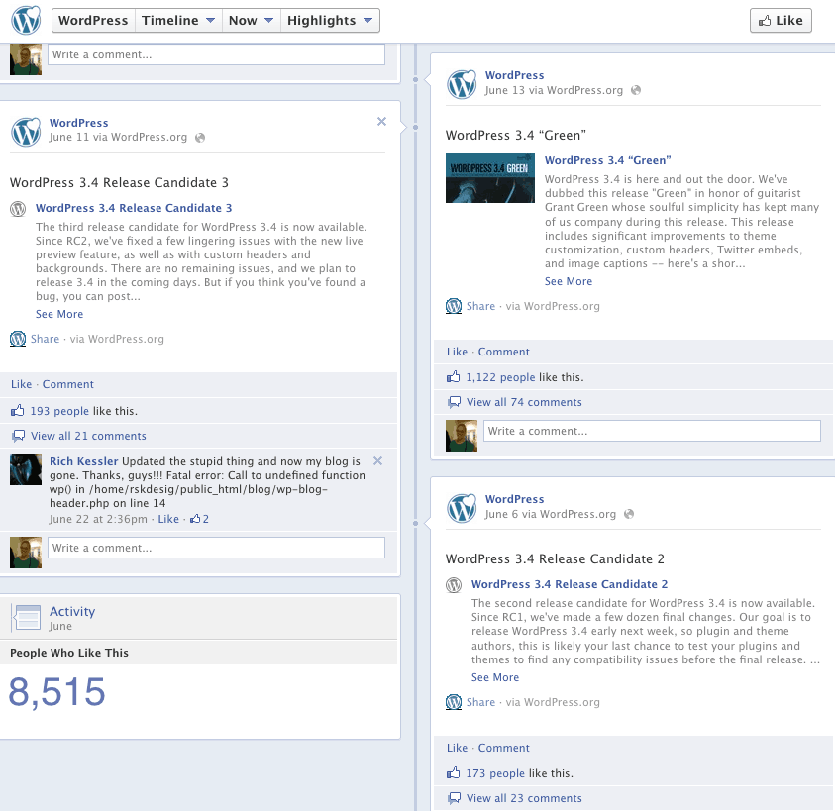Click the 8,515 people who like this count
This screenshot has width=835, height=811.
57,692
